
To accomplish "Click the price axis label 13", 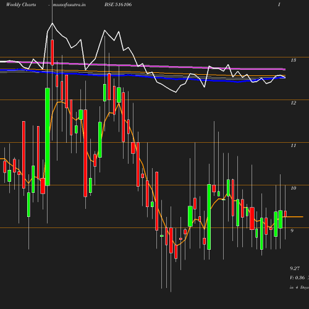I will [x=294, y=60].
